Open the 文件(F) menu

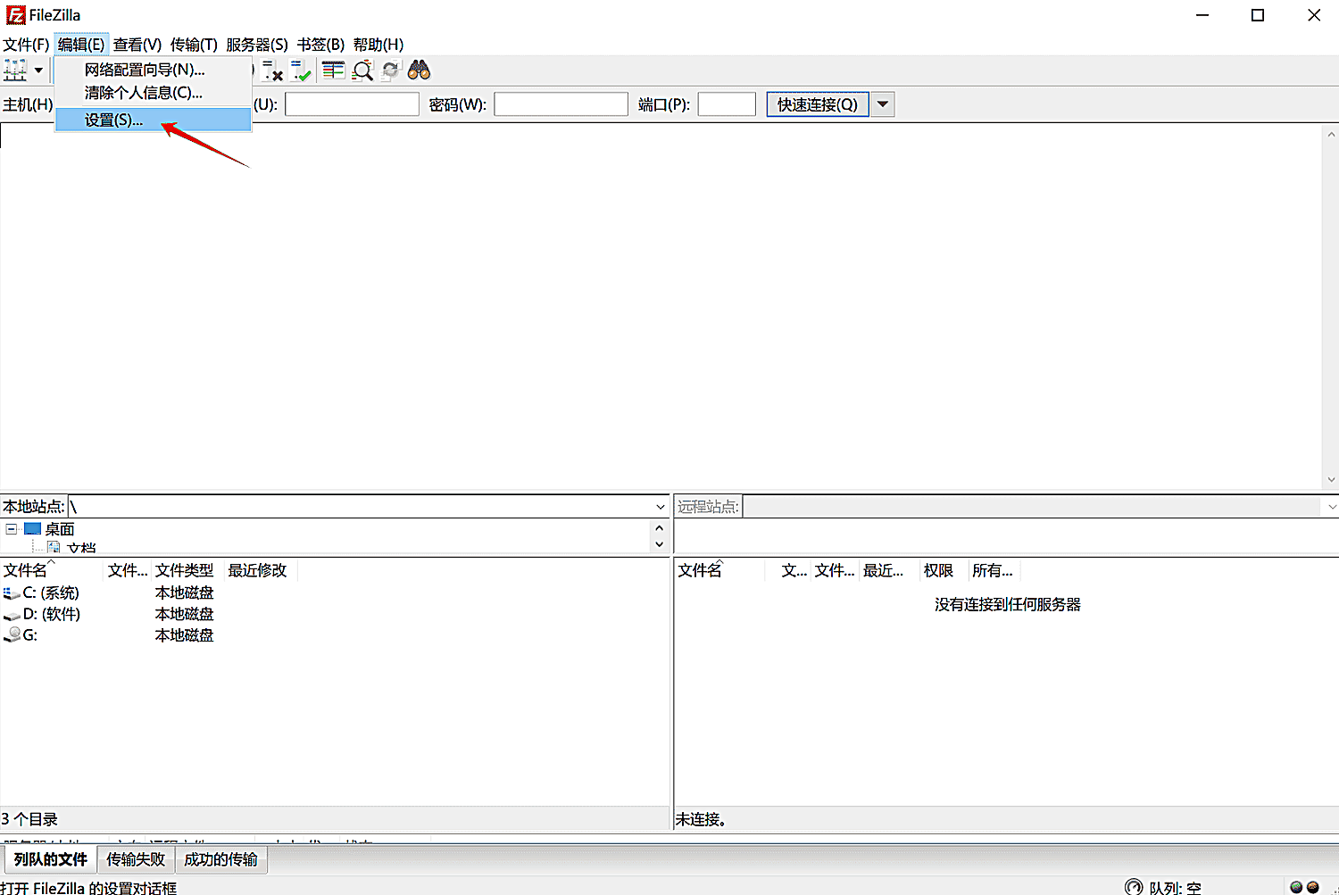tap(26, 45)
